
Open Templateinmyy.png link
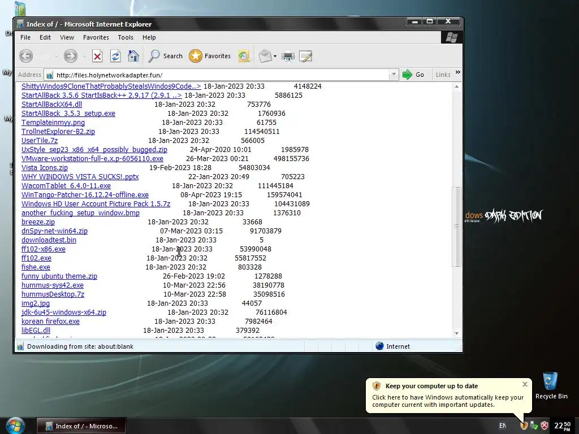tap(53, 123)
